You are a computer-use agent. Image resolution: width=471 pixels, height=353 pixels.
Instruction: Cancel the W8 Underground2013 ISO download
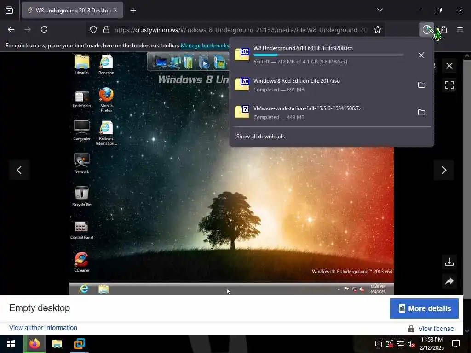[x=421, y=55]
